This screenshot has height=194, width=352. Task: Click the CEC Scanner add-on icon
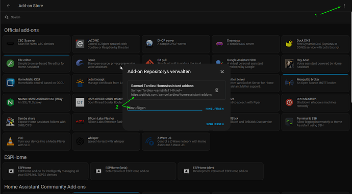coord(10,44)
